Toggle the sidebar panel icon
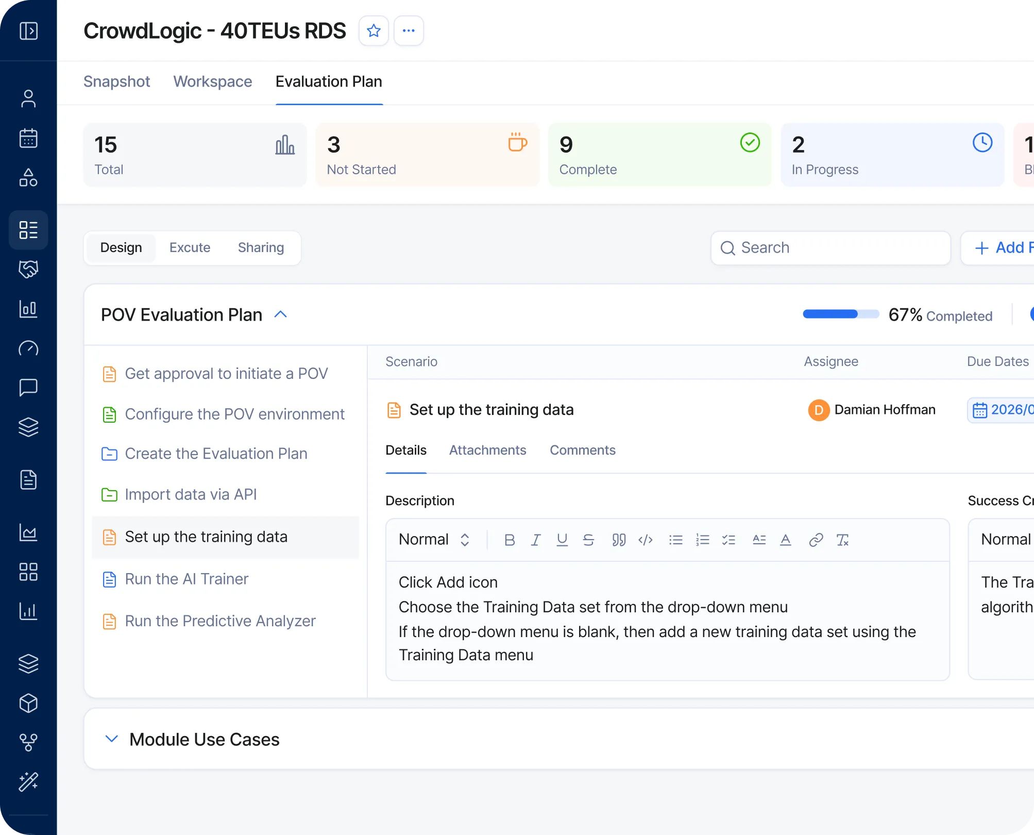This screenshot has width=1034, height=835. pos(28,31)
